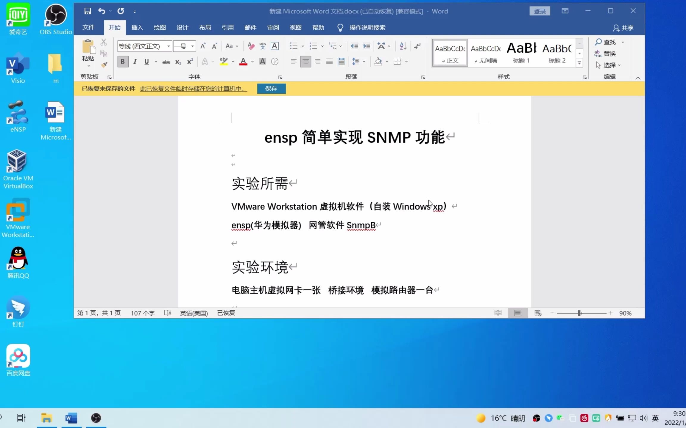Screen dimensions: 686x428
Task: Open the 开始 ribbon tab
Action: pos(115,27)
